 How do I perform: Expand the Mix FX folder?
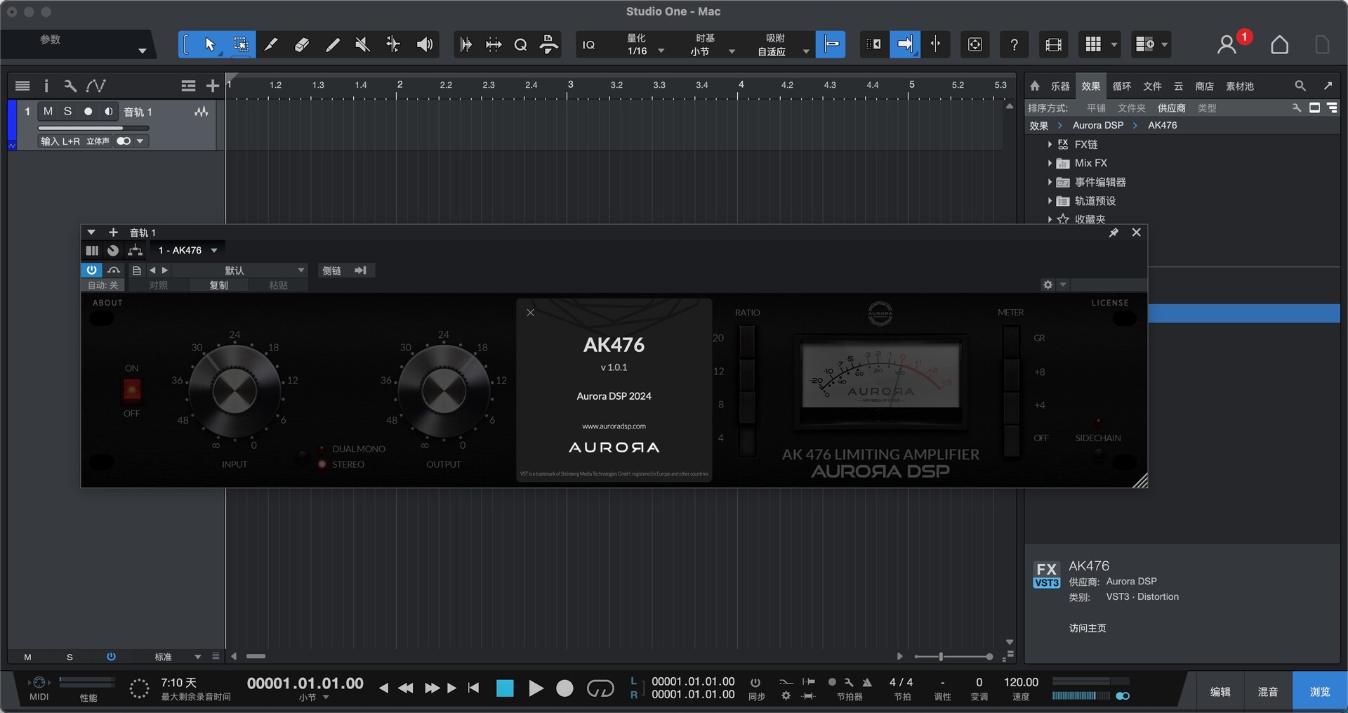1050,163
